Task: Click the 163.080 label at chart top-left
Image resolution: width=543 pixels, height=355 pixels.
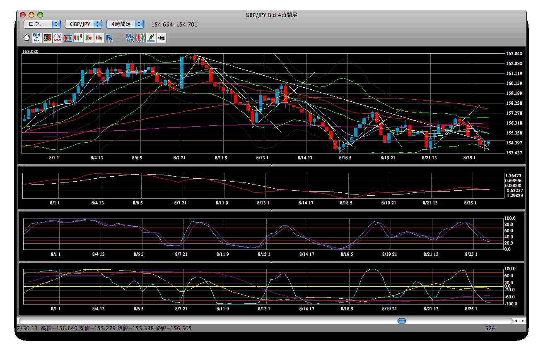Action: pos(30,51)
